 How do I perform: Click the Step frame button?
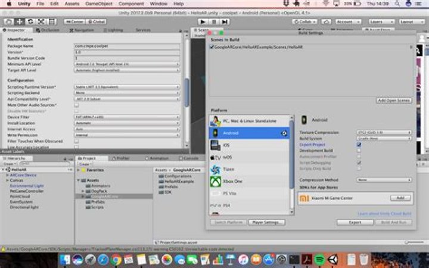pyautogui.click(x=226, y=21)
